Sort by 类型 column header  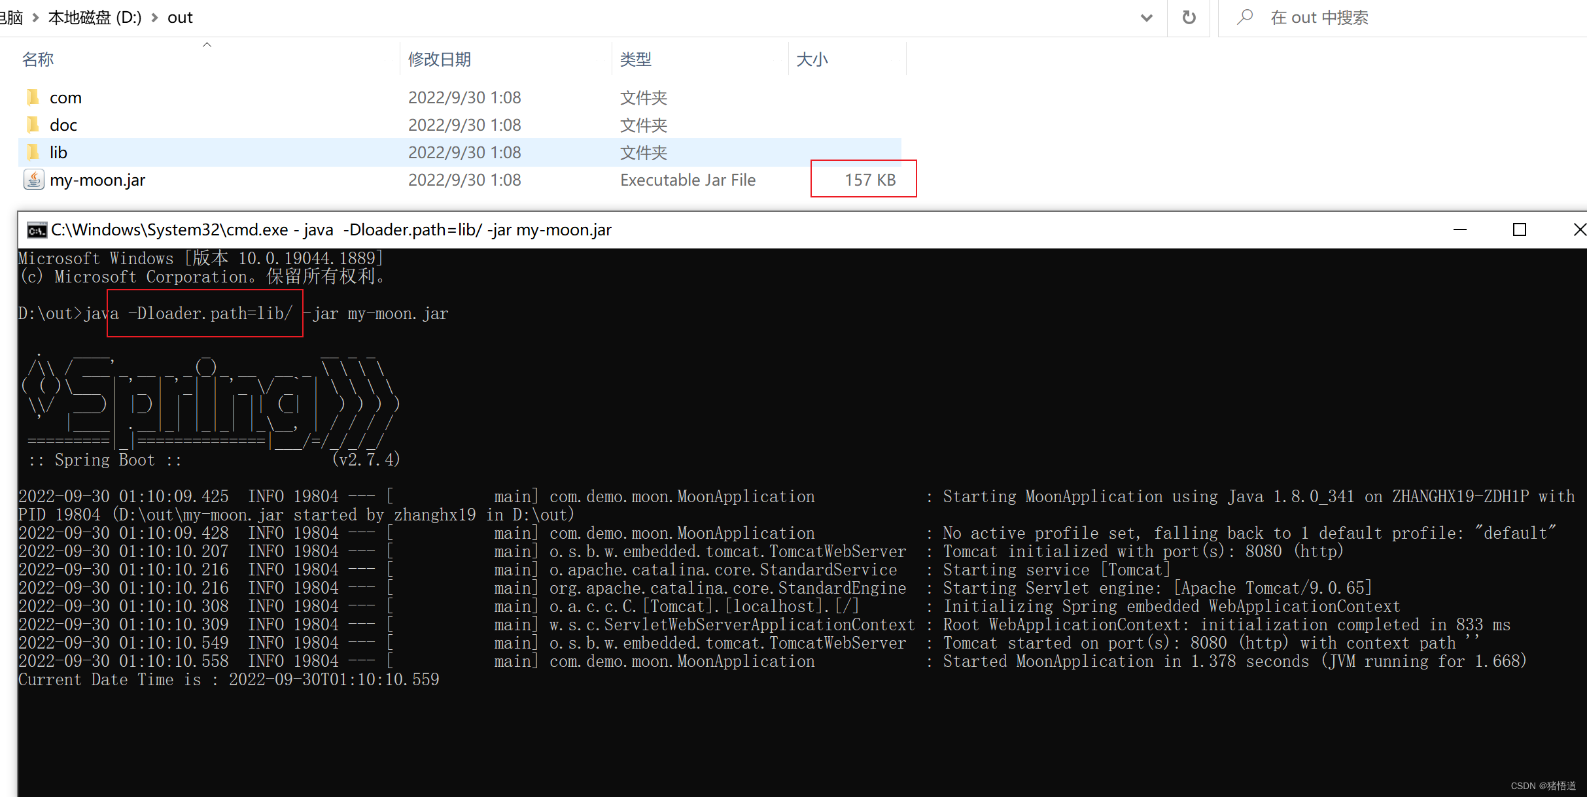(x=636, y=59)
